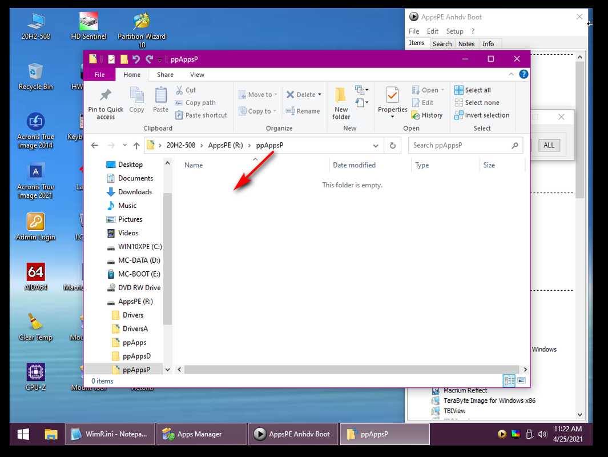608x457 pixels.
Task: Open the File tab in Explorer
Action: point(99,74)
